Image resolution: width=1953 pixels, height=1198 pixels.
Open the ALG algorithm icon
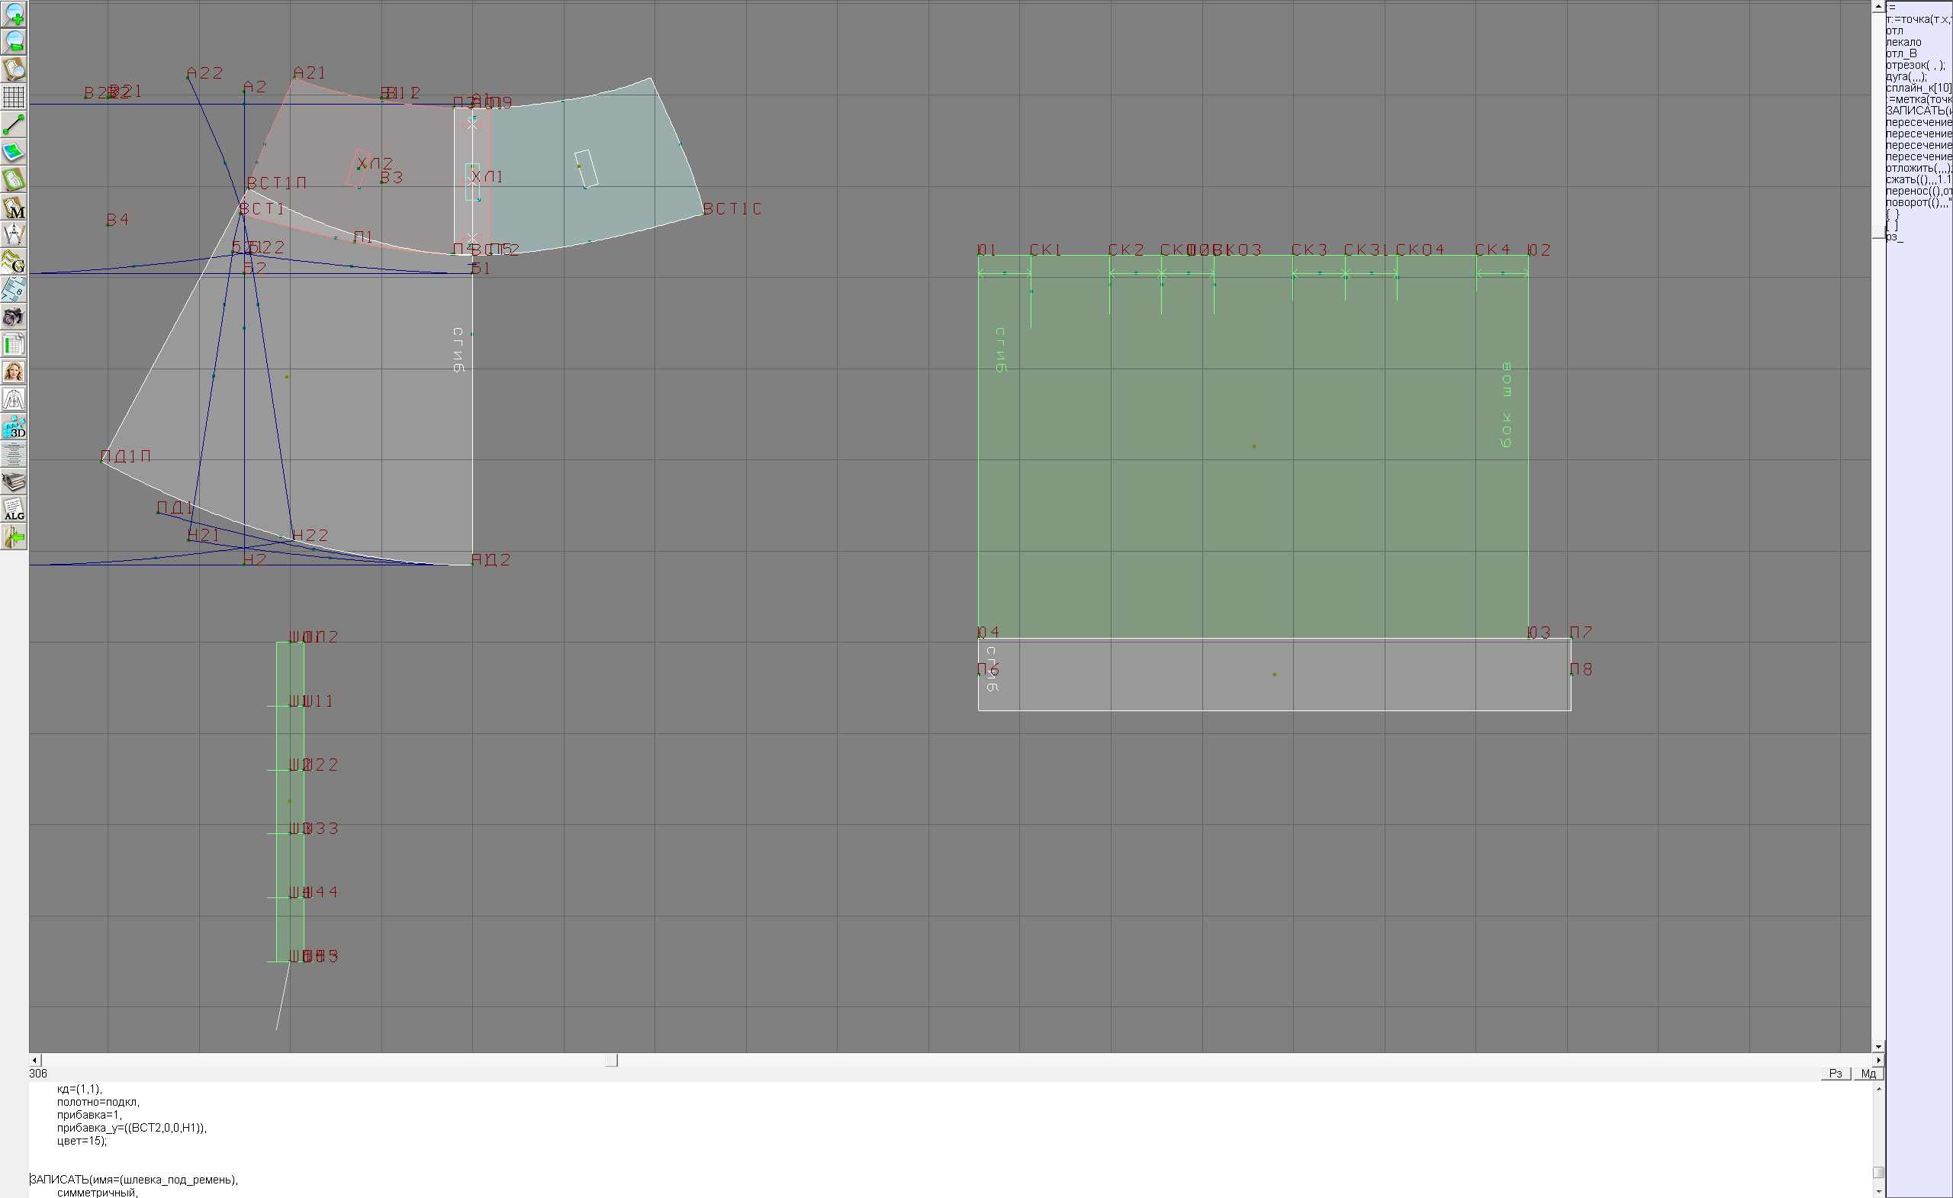pos(14,510)
